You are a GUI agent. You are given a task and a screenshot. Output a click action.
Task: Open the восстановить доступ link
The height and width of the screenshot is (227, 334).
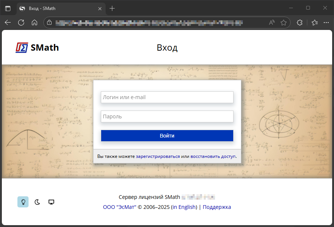tap(213, 156)
